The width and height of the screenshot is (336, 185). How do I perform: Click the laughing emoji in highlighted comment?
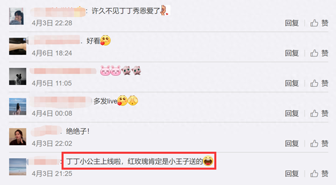[208, 161]
